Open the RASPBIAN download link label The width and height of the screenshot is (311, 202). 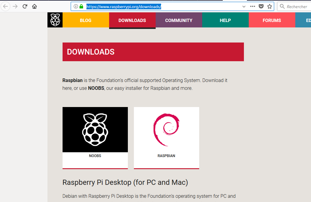tap(167, 156)
